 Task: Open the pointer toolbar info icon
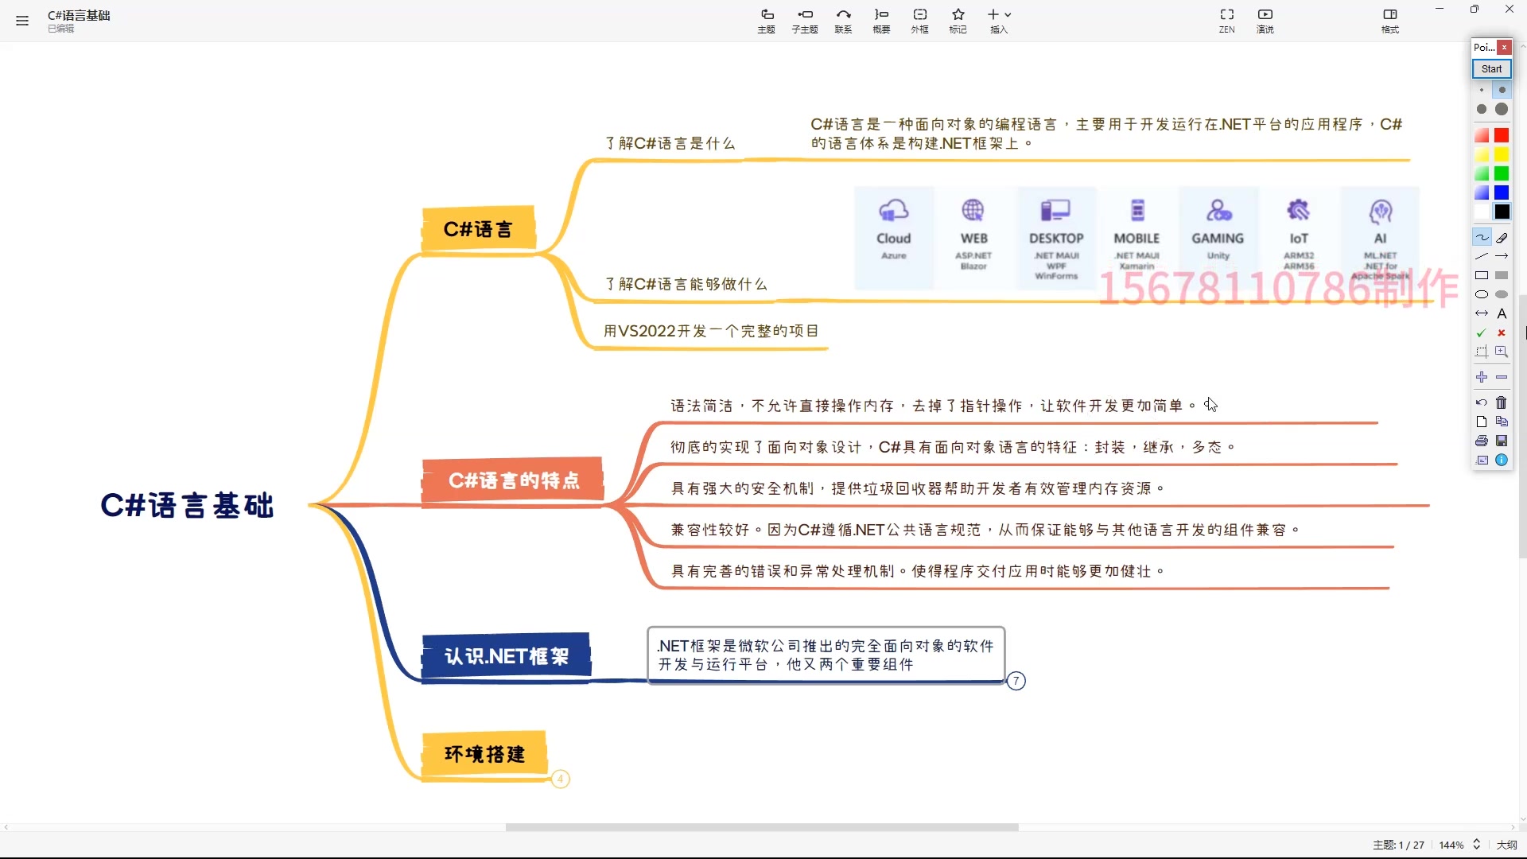coord(1502,460)
